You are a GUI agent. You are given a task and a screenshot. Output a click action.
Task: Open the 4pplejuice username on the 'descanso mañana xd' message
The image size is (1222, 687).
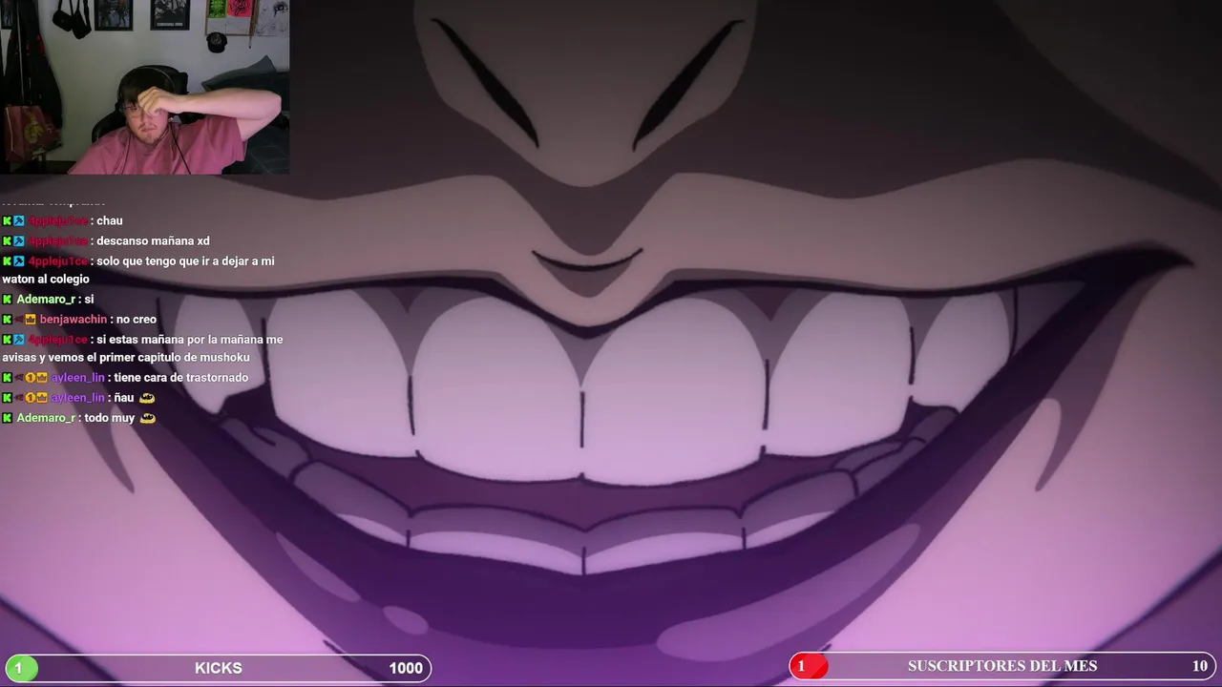[57, 241]
